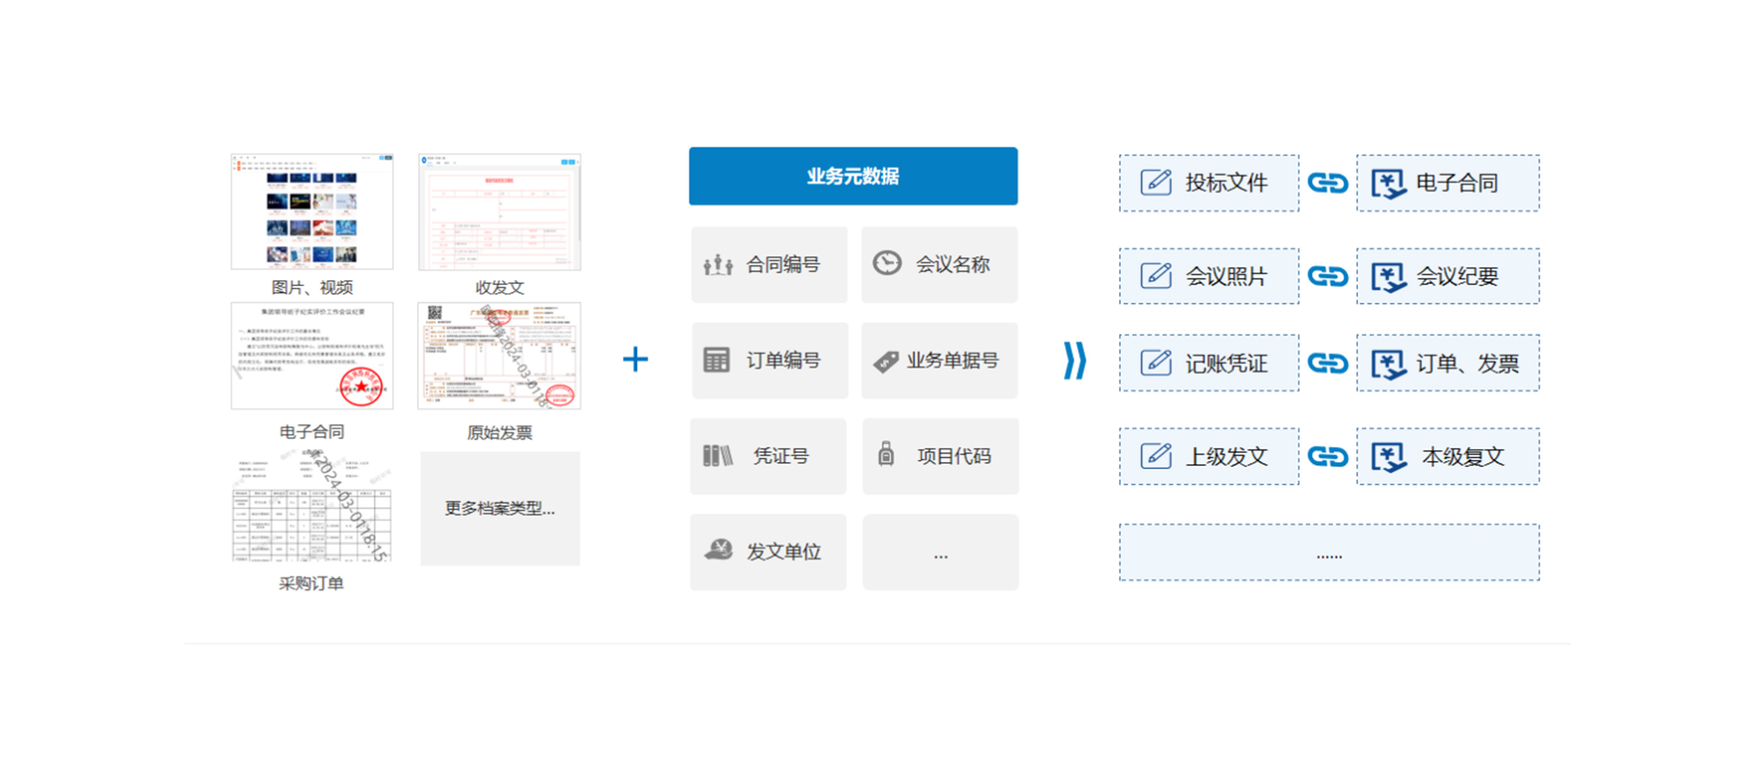Select the 业务元数据 blue header button
1755x771 pixels.
click(x=853, y=176)
